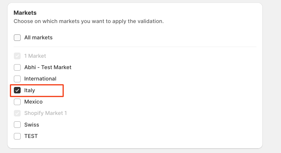Click the "Abhi - Test Market" label
Screen dimensions: 281x153
pyautogui.click(x=48, y=67)
